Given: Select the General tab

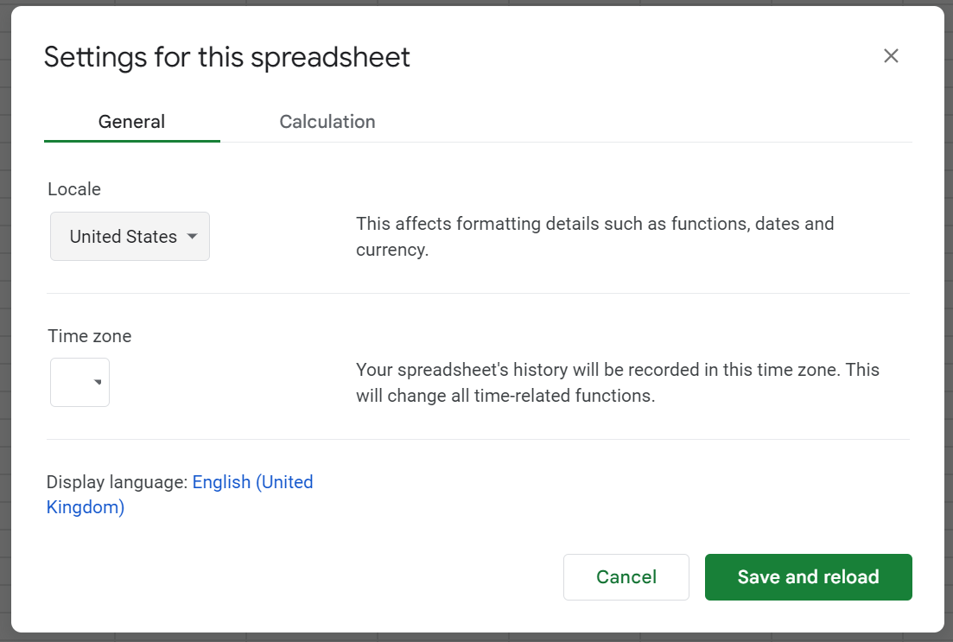Looking at the screenshot, I should [x=131, y=122].
